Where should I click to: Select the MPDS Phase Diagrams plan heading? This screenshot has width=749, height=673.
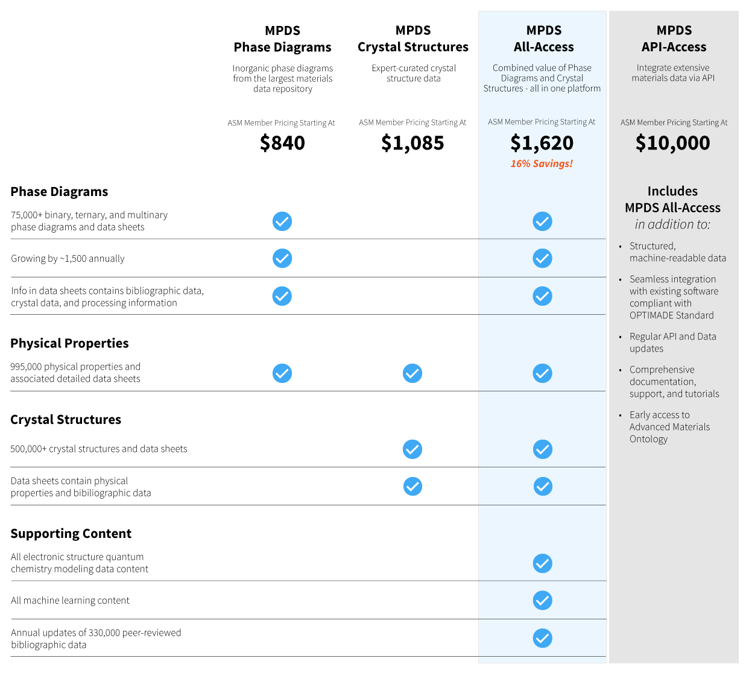coord(282,39)
